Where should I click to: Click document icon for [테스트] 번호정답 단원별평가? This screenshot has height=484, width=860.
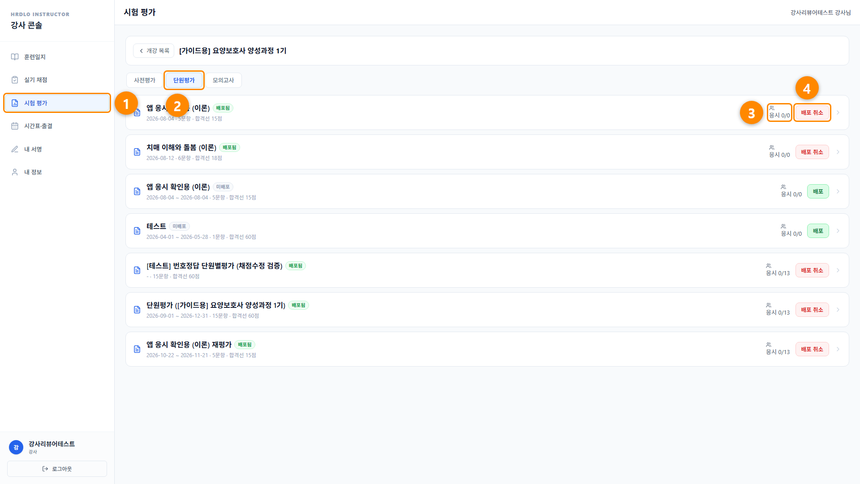[137, 270]
